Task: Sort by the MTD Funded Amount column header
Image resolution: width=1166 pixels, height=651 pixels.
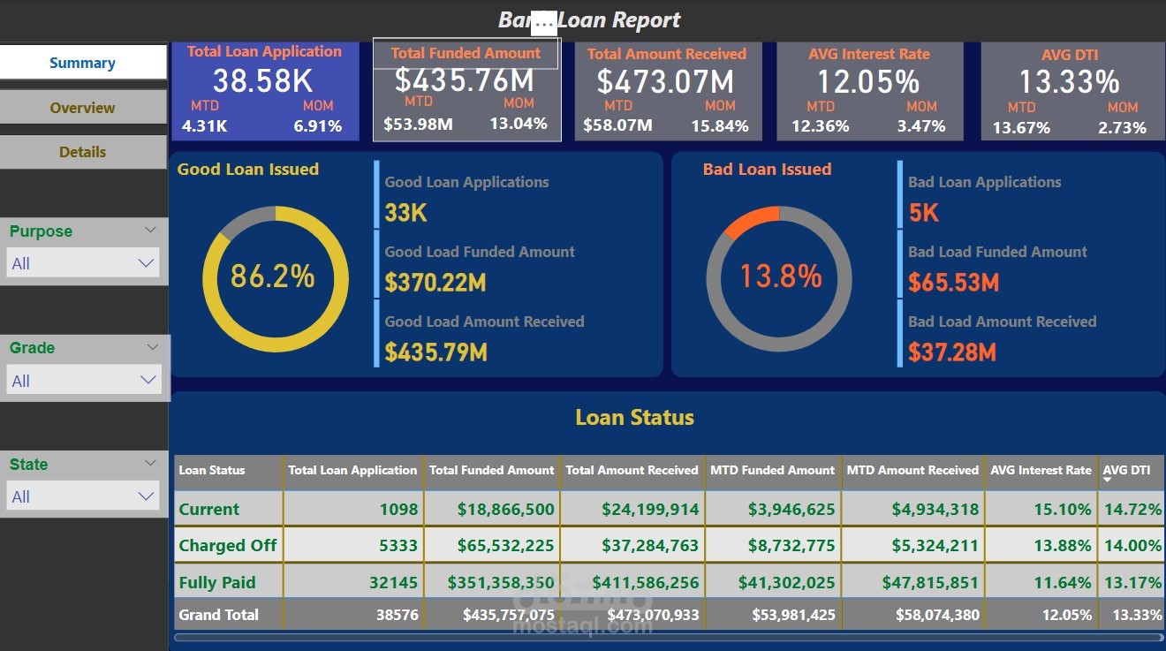Action: [772, 471]
